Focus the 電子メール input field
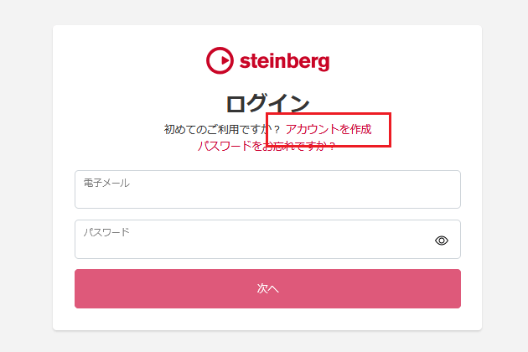 [x=267, y=194]
